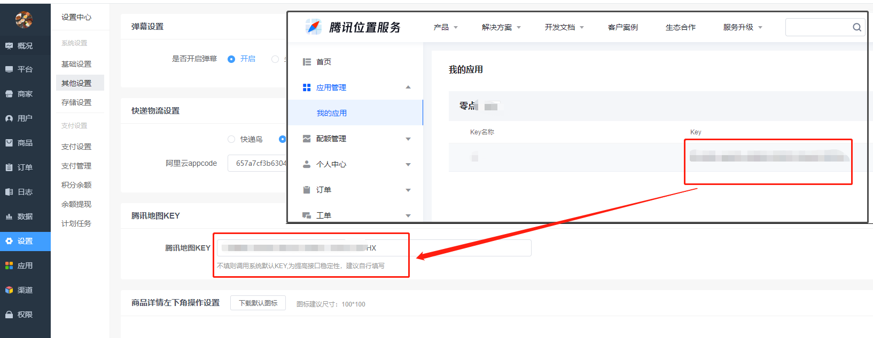Click the 权限 lock icon
The width and height of the screenshot is (873, 338).
tap(9, 315)
